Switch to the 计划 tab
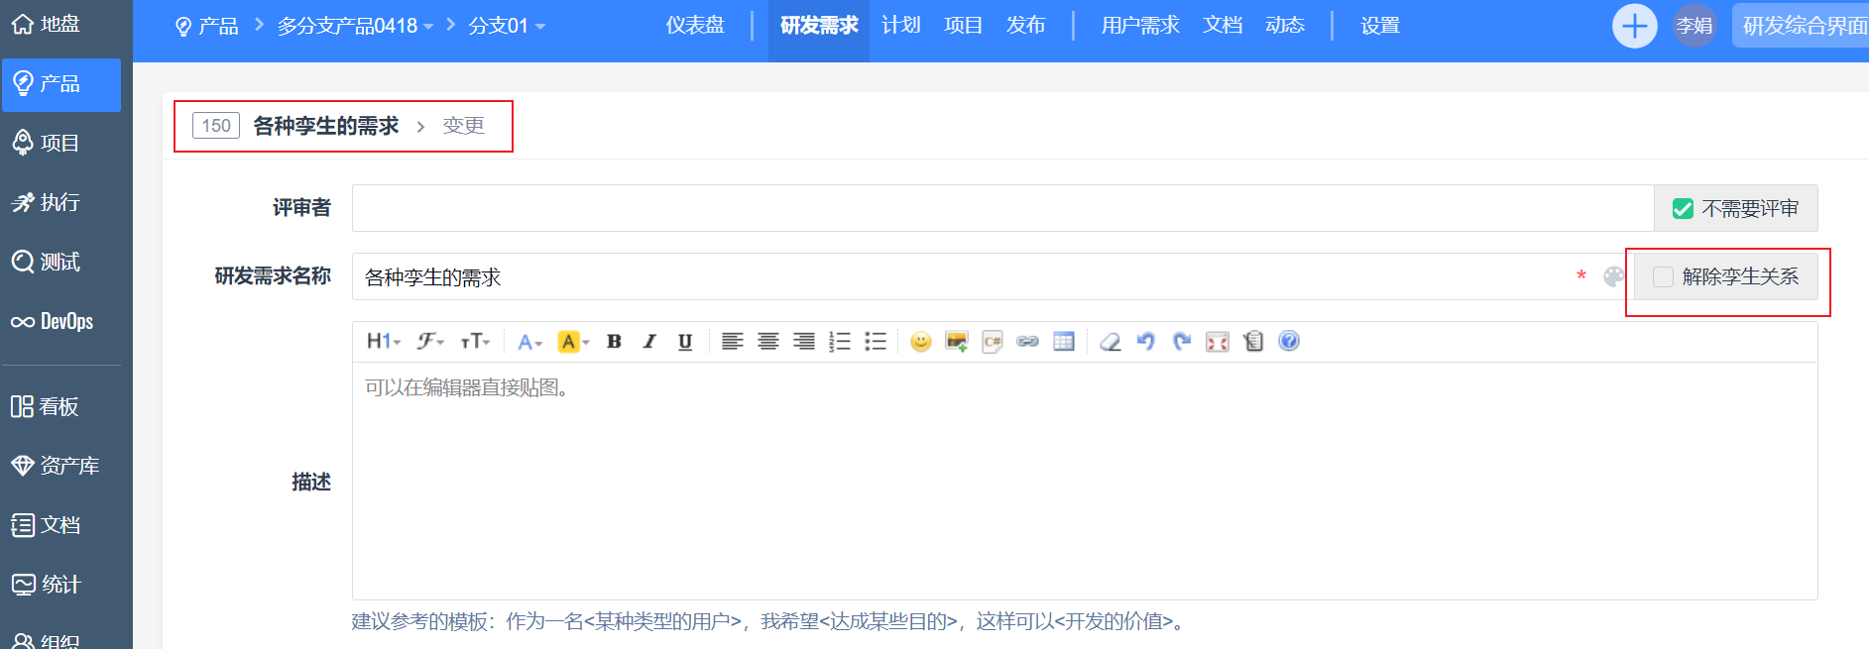This screenshot has width=1869, height=649. point(900,26)
